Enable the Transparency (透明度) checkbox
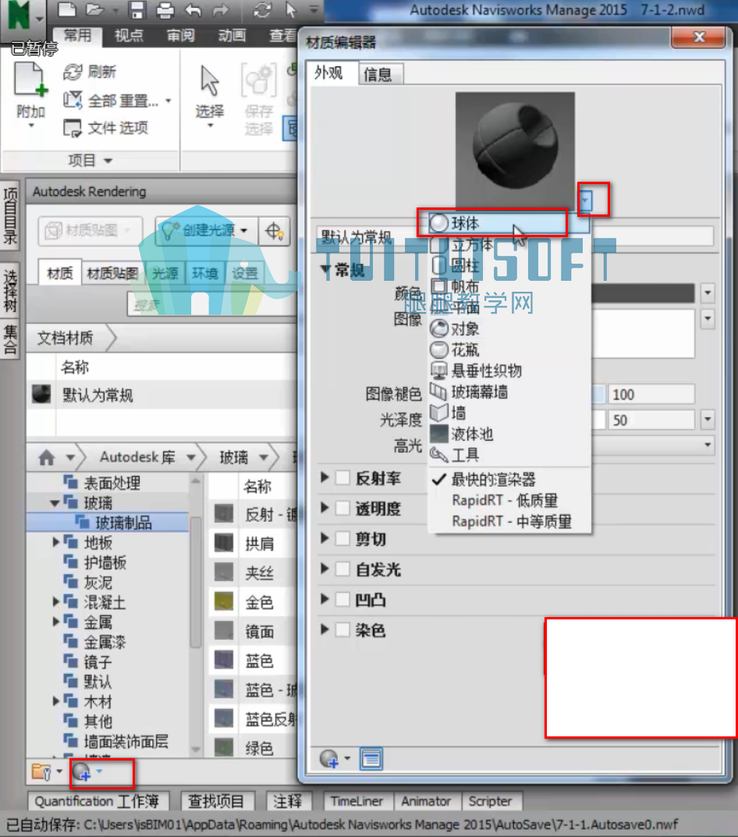This screenshot has width=738, height=837. [x=342, y=508]
